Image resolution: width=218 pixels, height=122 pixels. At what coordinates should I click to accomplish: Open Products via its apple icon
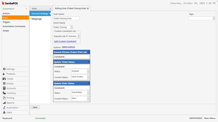[x=4, y=74]
